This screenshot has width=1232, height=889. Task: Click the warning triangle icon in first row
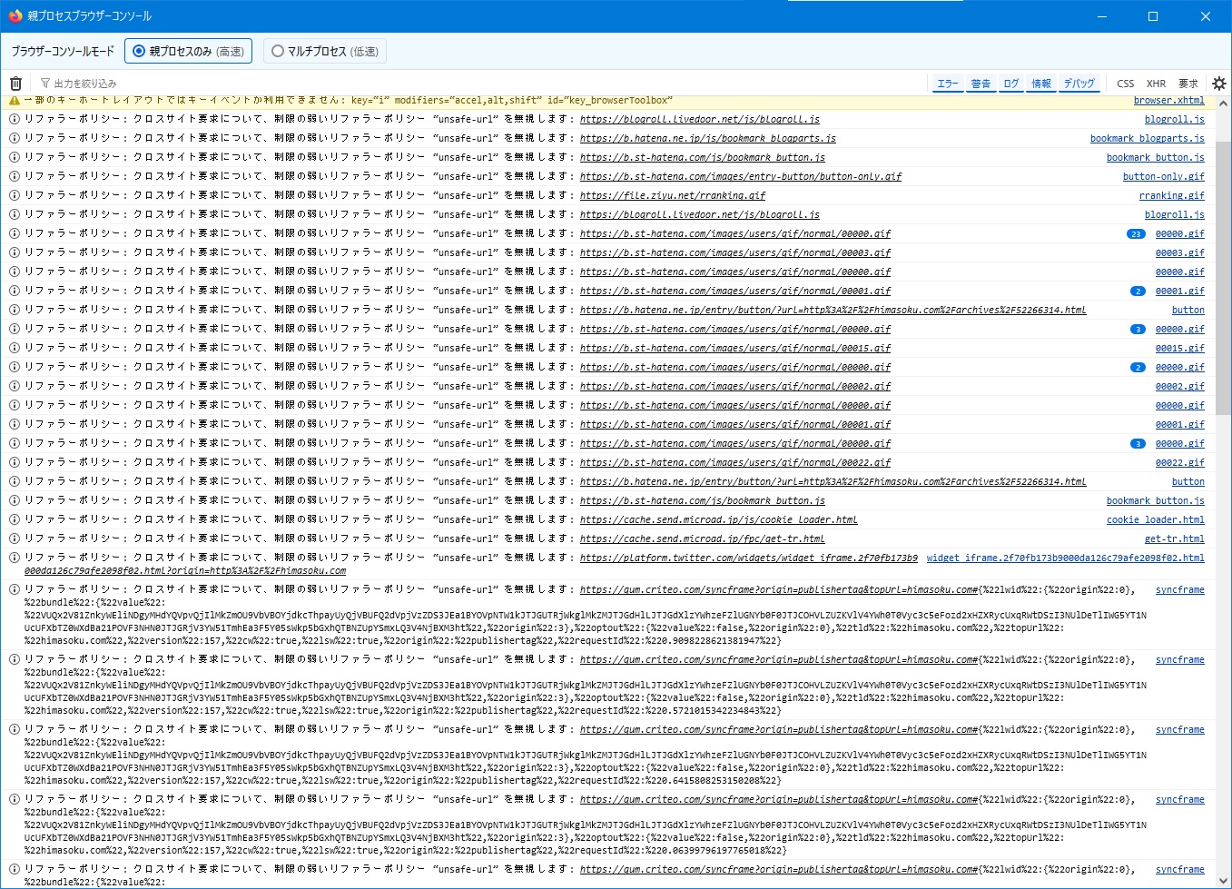click(x=15, y=101)
